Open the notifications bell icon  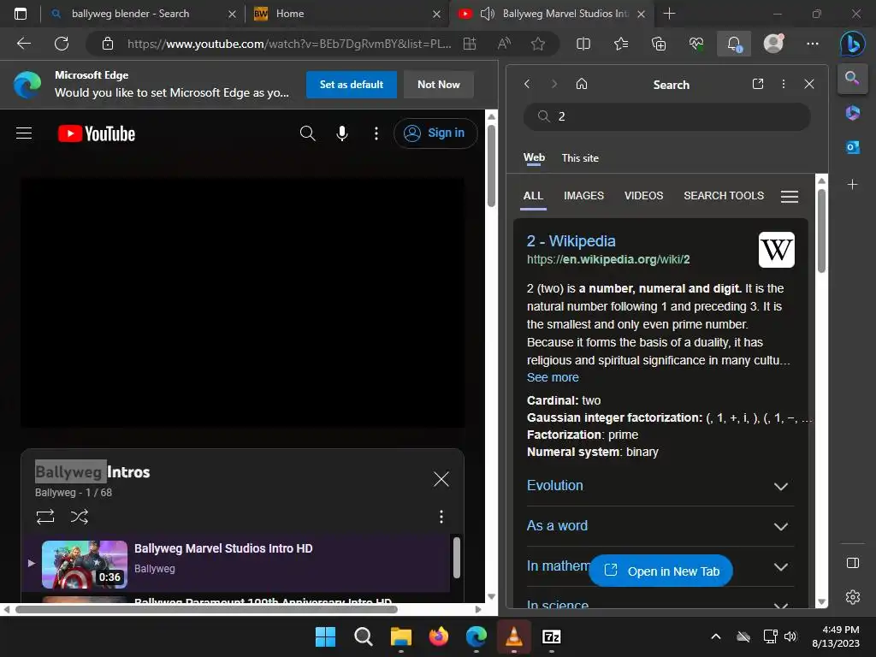click(x=734, y=44)
